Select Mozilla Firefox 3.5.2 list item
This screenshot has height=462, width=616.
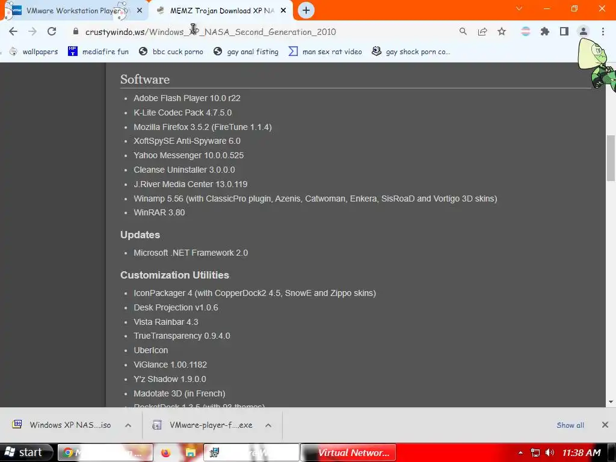click(203, 127)
